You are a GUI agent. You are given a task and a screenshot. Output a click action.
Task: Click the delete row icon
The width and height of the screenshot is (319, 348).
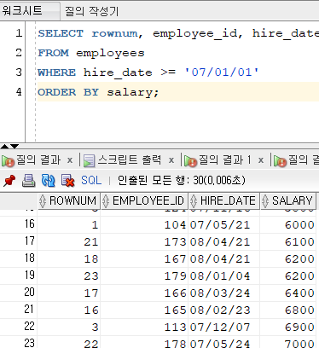coord(67,181)
